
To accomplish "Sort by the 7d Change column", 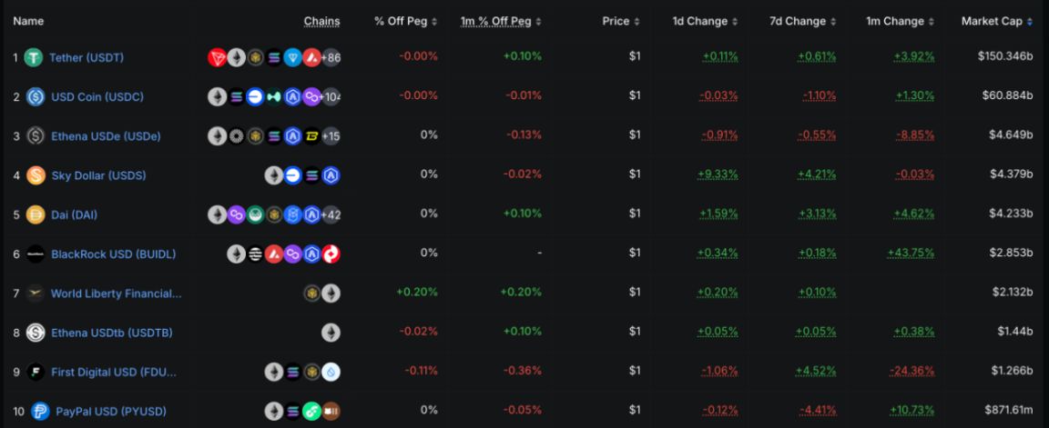I will coord(802,21).
